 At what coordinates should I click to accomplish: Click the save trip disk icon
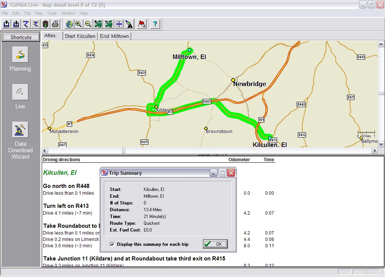click(16, 24)
